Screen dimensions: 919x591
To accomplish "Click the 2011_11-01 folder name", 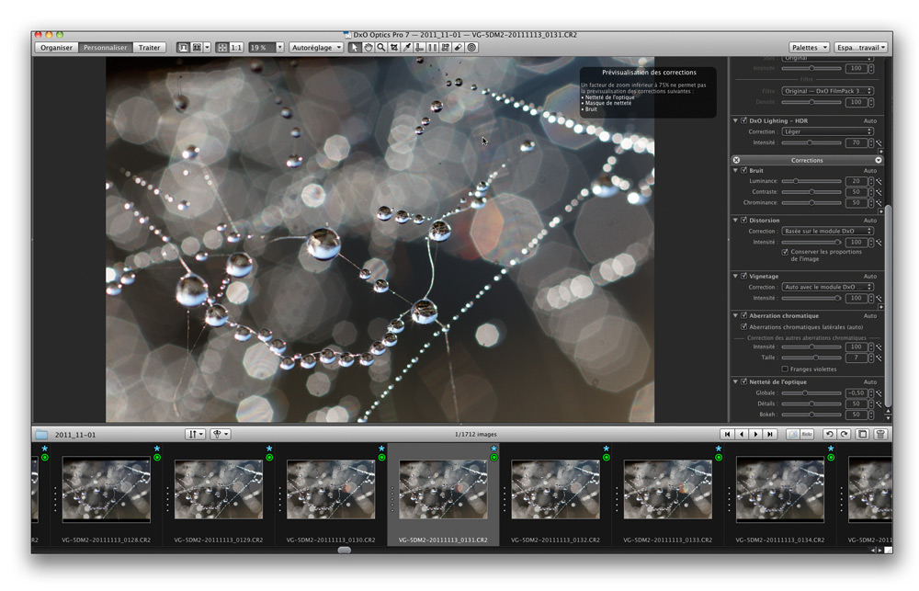I will tap(75, 435).
